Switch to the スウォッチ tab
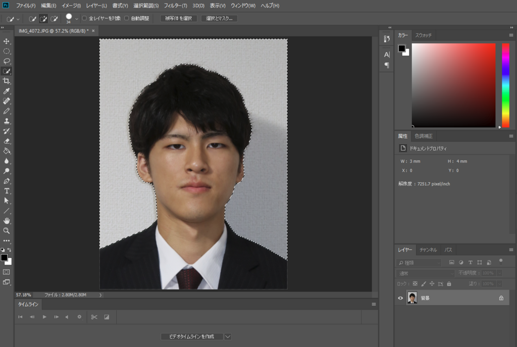Image resolution: width=517 pixels, height=347 pixels. coord(424,35)
